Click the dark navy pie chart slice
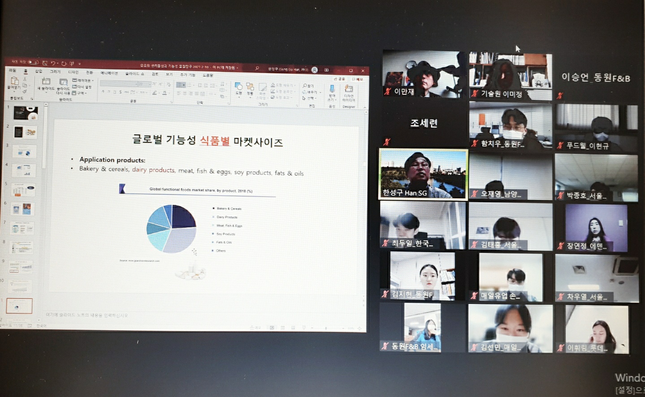The height and width of the screenshot is (397, 645). [184, 217]
